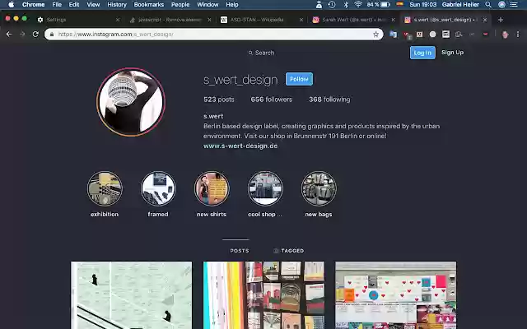The height and width of the screenshot is (329, 527).
Task: Open the first post with black figures
Action: (132, 295)
